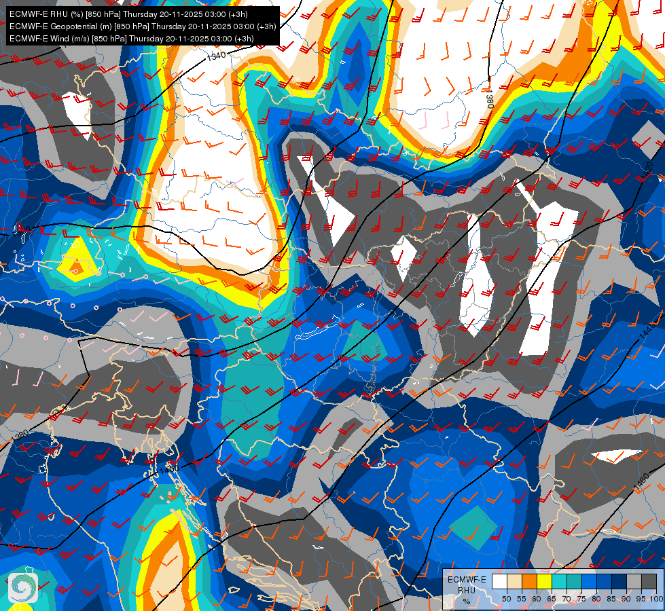This screenshot has height=611, width=665.
Task: Click the legend tick value 65
Action: coord(552,599)
